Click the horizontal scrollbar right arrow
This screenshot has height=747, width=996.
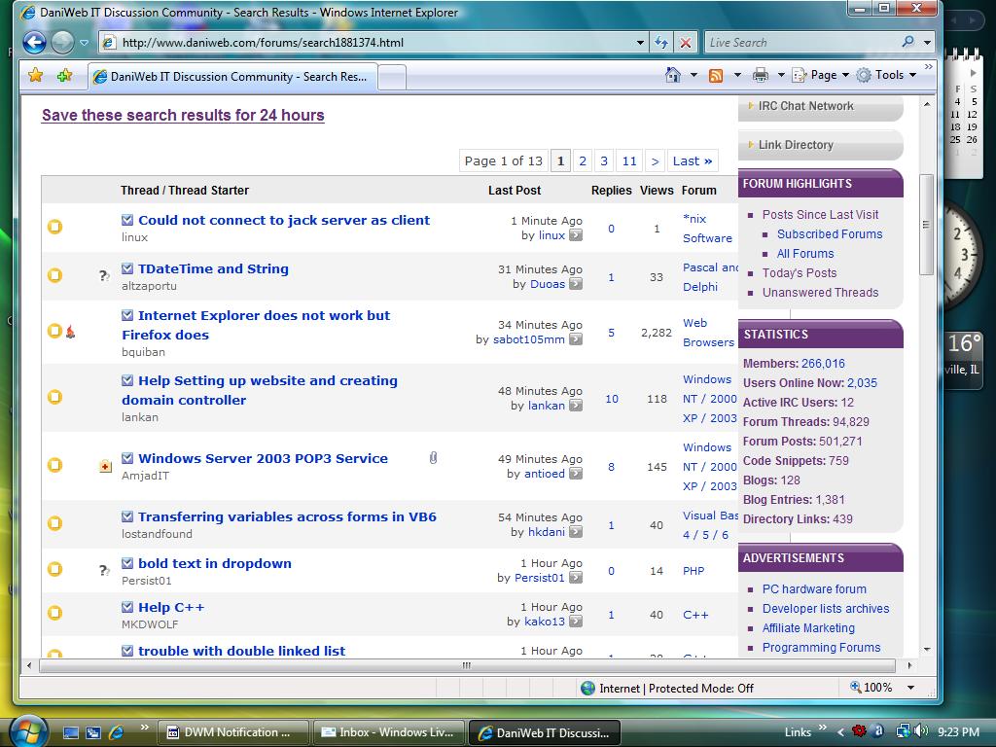pos(909,665)
